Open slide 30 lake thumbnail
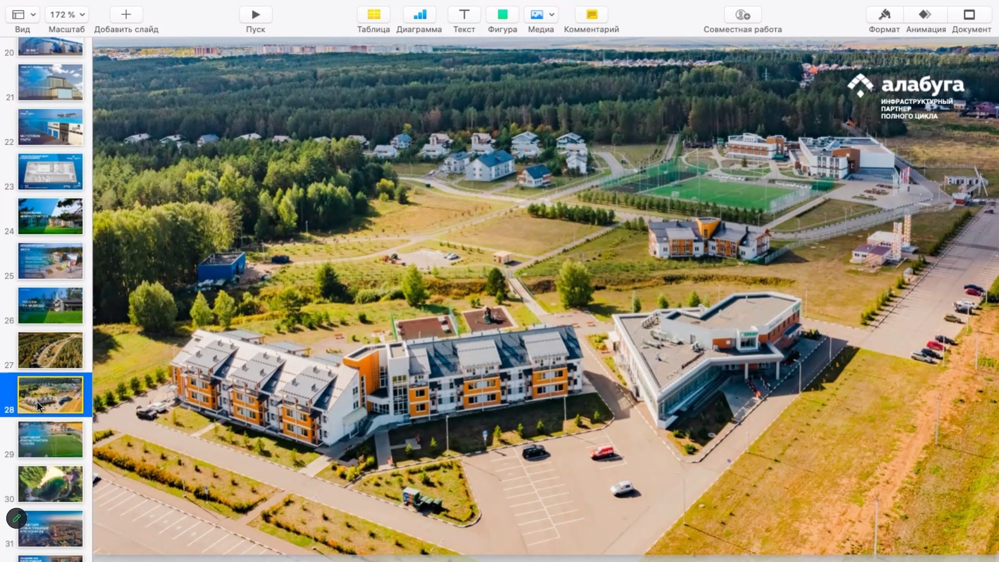 pyautogui.click(x=50, y=484)
